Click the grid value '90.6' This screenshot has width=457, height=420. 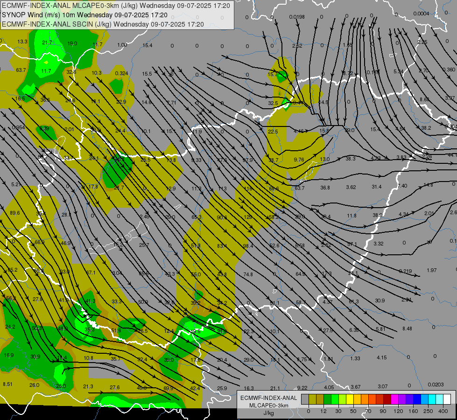pyautogui.click(x=222, y=217)
